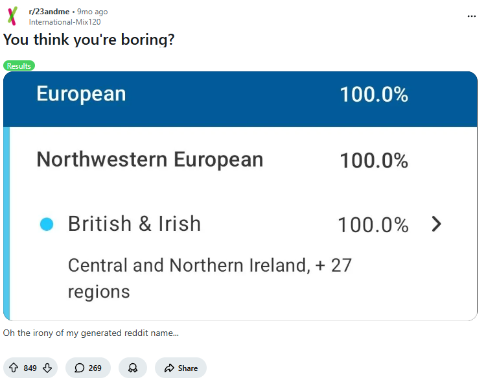This screenshot has height=382, width=486.
Task: Open the International-Mix120 user profile
Action: [x=65, y=21]
